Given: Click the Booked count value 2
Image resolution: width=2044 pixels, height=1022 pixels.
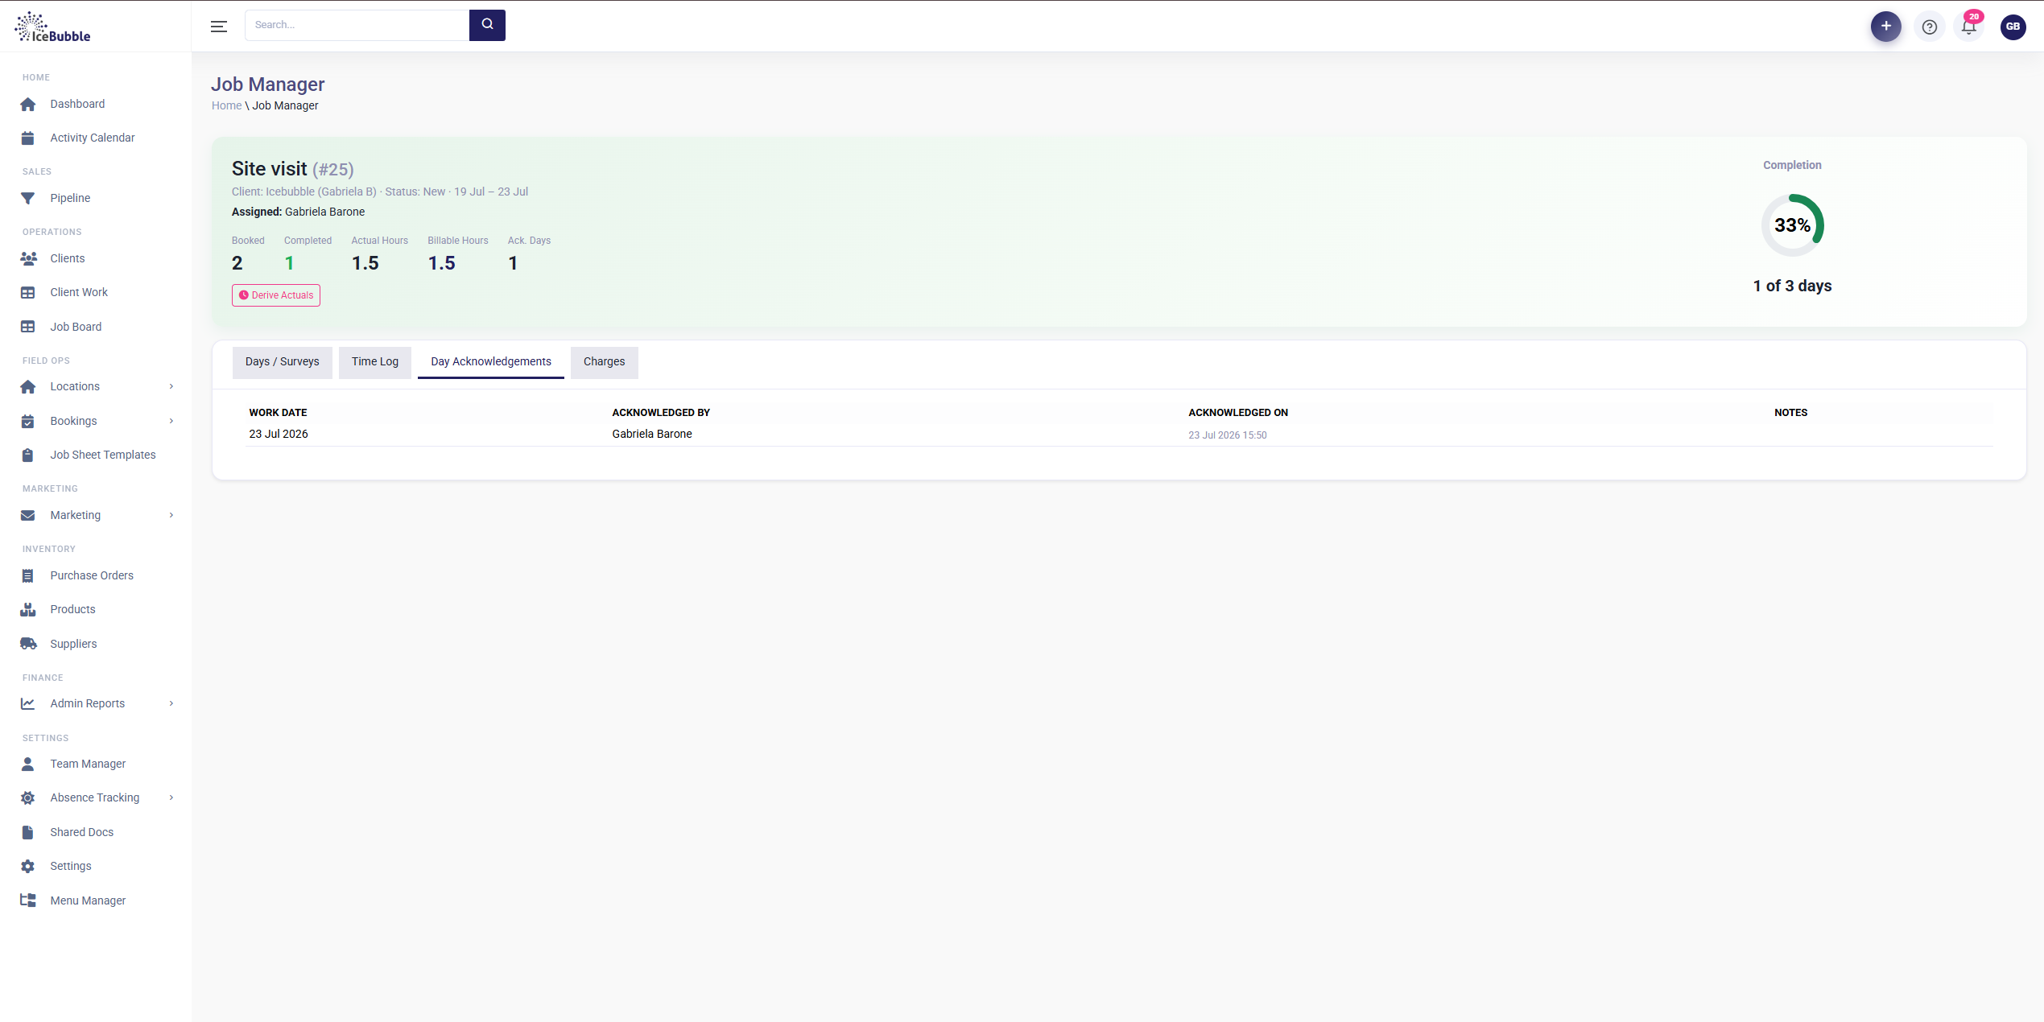Looking at the screenshot, I should [237, 263].
